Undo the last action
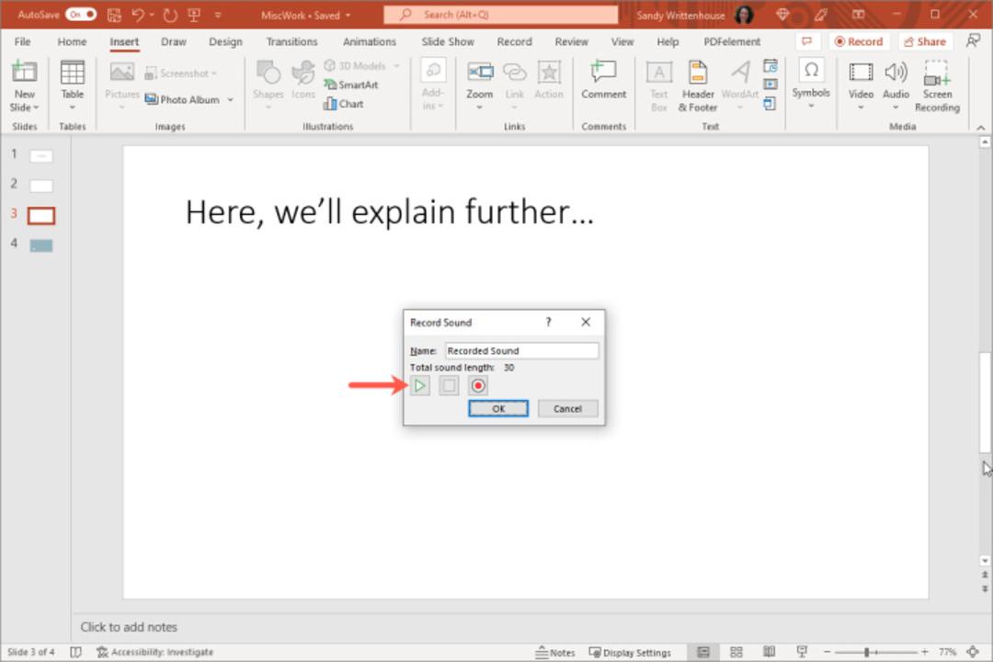993x662 pixels. click(x=137, y=15)
